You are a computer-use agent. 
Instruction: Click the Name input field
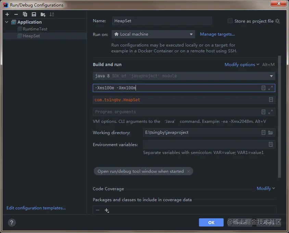click(x=162, y=21)
